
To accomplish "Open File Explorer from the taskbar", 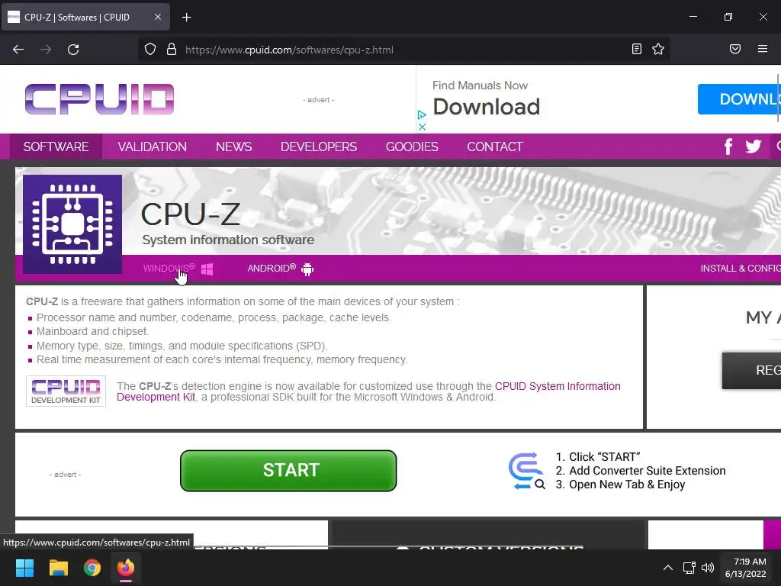I will tap(58, 568).
